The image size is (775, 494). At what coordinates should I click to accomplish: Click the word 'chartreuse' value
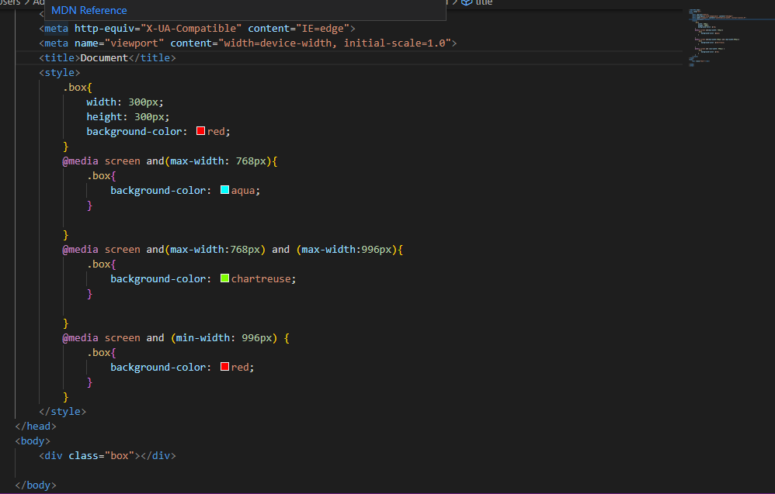pyautogui.click(x=261, y=279)
